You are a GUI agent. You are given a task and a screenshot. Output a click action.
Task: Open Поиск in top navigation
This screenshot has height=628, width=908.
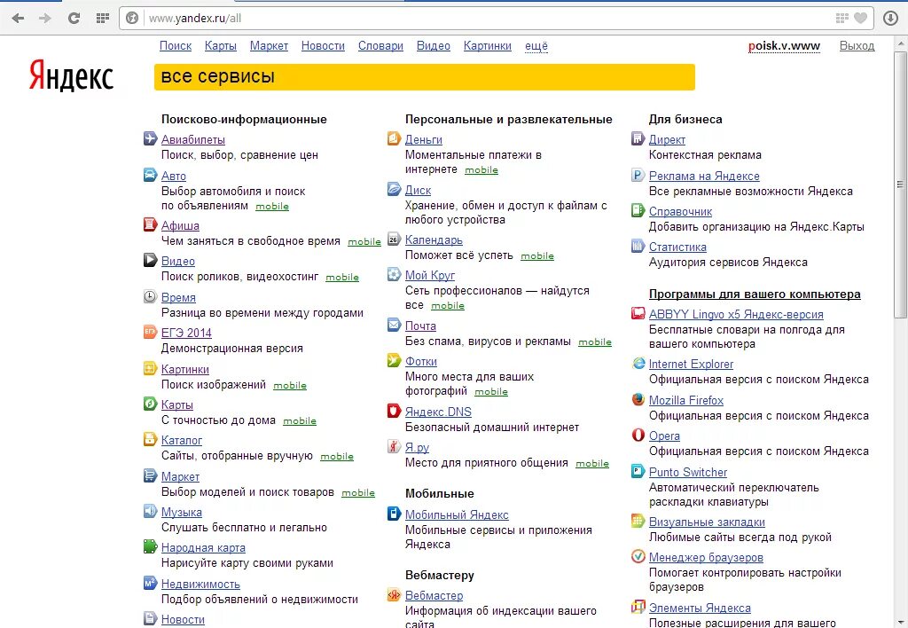click(x=176, y=46)
